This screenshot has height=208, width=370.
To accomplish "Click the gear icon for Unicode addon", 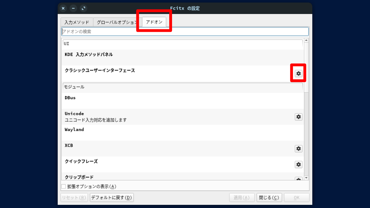I will pos(298,117).
